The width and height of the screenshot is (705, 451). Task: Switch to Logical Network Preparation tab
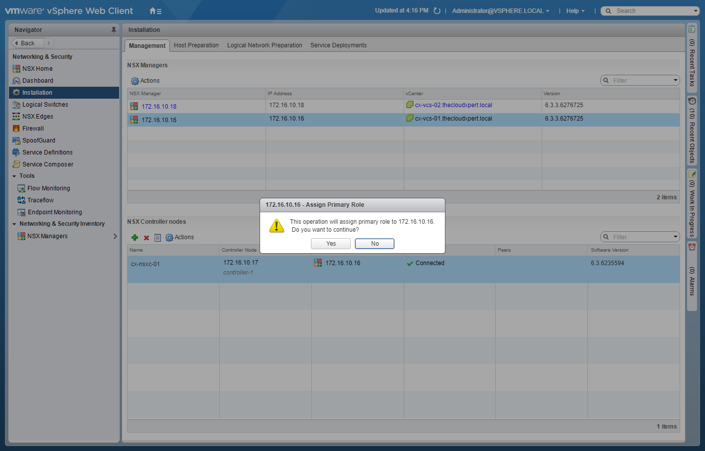265,45
